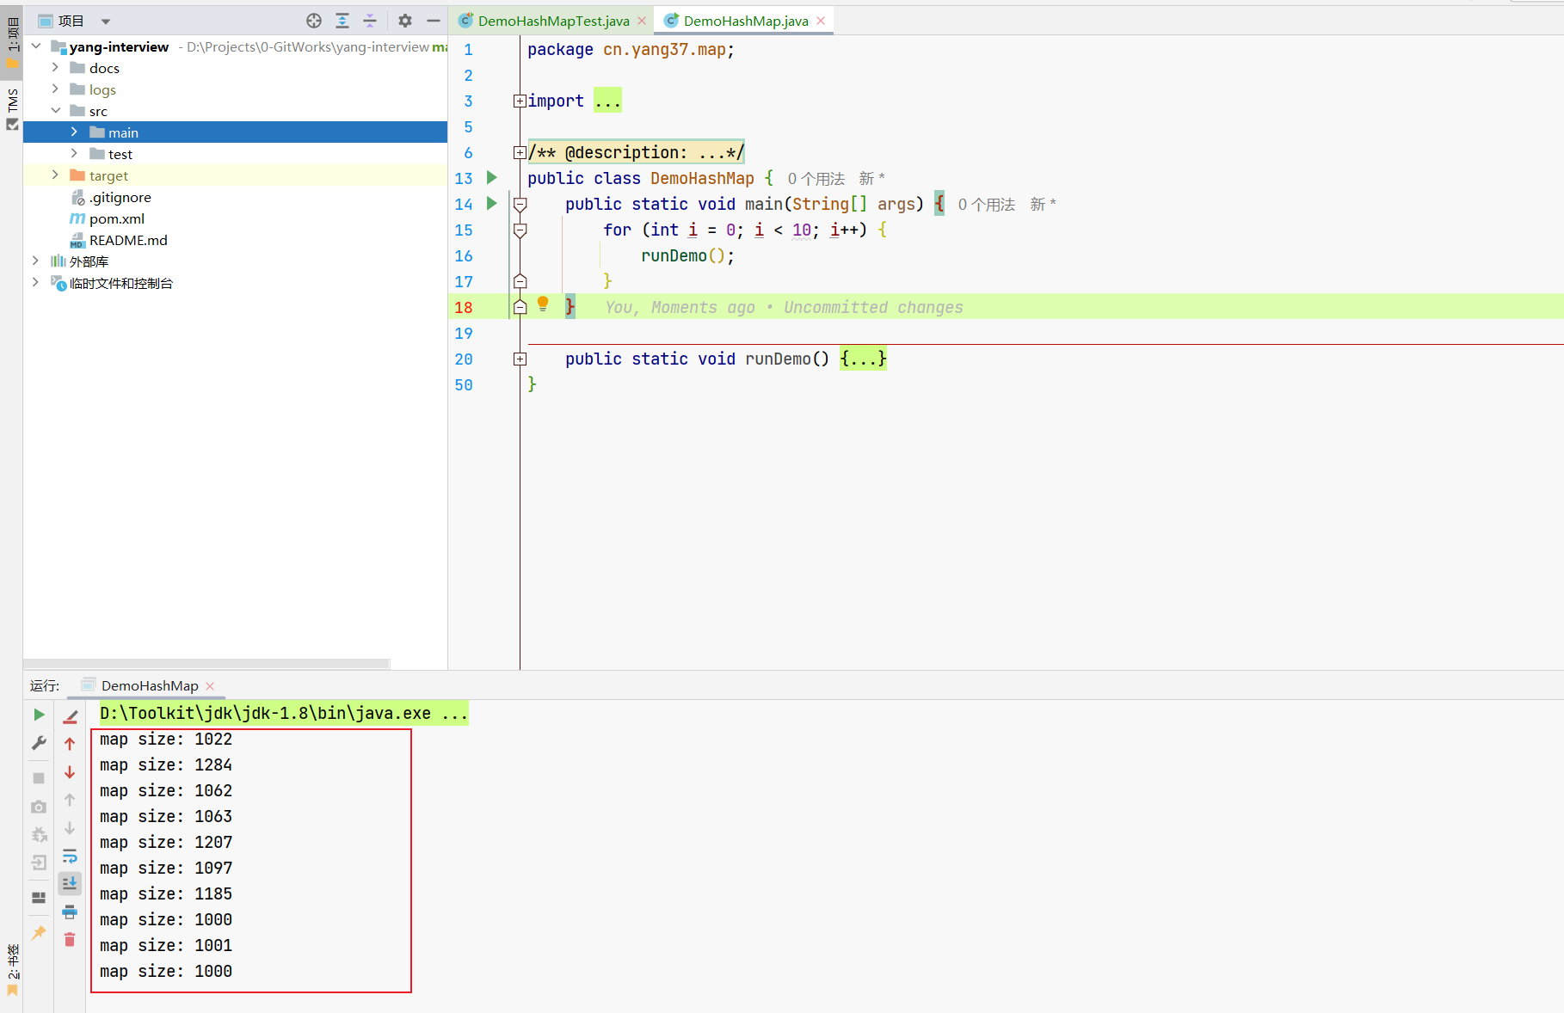Image resolution: width=1564 pixels, height=1013 pixels.
Task: Unfold the description comment on line 6
Action: 520,152
